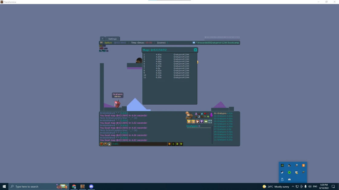Open Discord from the taskbar
The image size is (339, 190).
(91, 187)
